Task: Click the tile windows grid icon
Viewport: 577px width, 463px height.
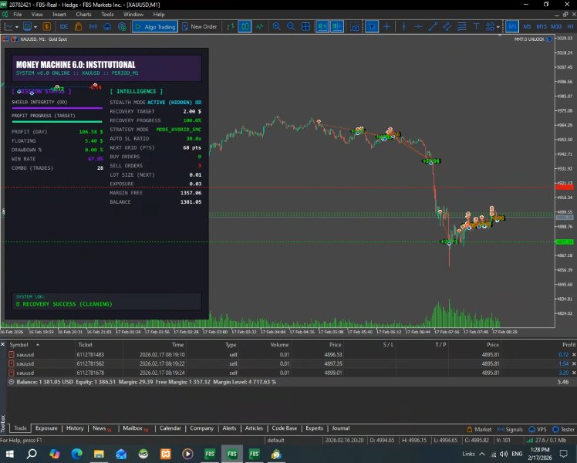Action: click(305, 26)
